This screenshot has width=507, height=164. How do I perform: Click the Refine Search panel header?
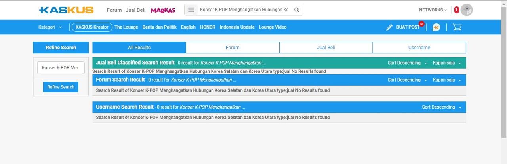(x=61, y=48)
